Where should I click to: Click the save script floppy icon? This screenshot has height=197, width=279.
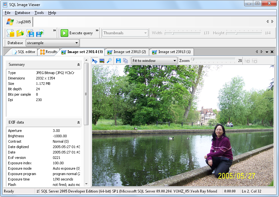tap(30, 33)
